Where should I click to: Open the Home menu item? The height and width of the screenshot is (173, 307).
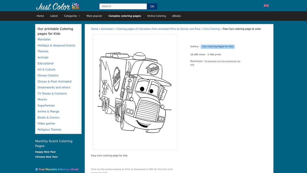tap(40, 16)
